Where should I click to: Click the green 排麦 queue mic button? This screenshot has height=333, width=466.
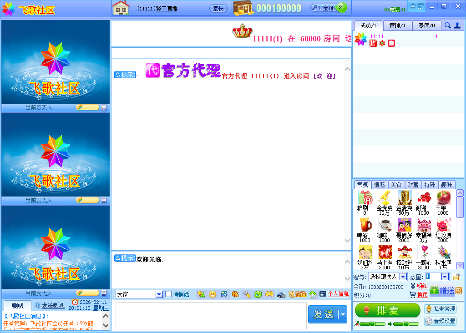point(387,310)
